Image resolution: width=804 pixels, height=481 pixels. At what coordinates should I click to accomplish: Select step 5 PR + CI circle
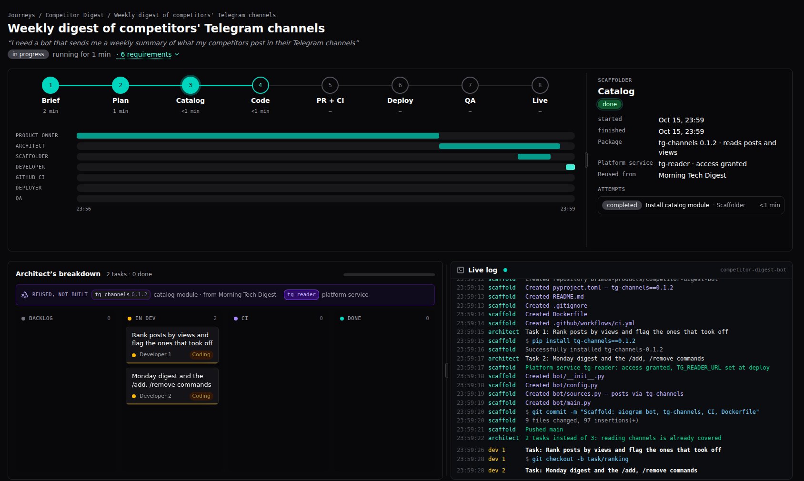330,85
